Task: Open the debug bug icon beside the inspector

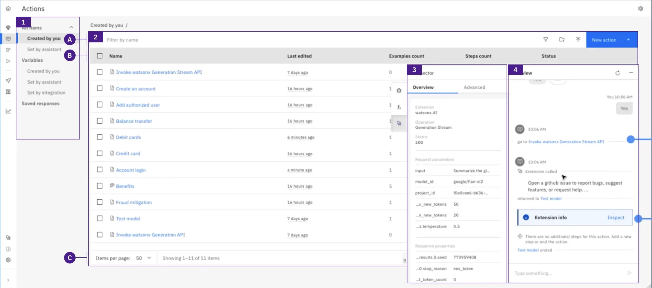Action: tap(399, 90)
